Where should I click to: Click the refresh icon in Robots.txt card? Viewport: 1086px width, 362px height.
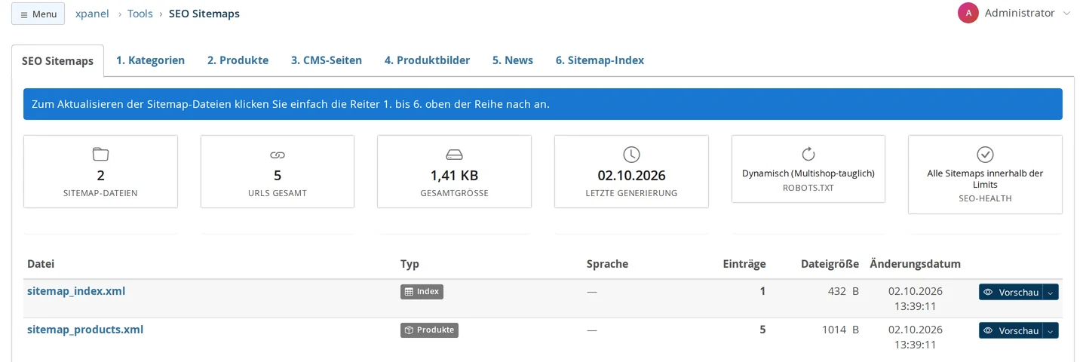tap(808, 155)
